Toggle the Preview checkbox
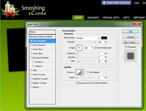Screen dimensions: 146x111 pyautogui.click(x=126, y=47)
